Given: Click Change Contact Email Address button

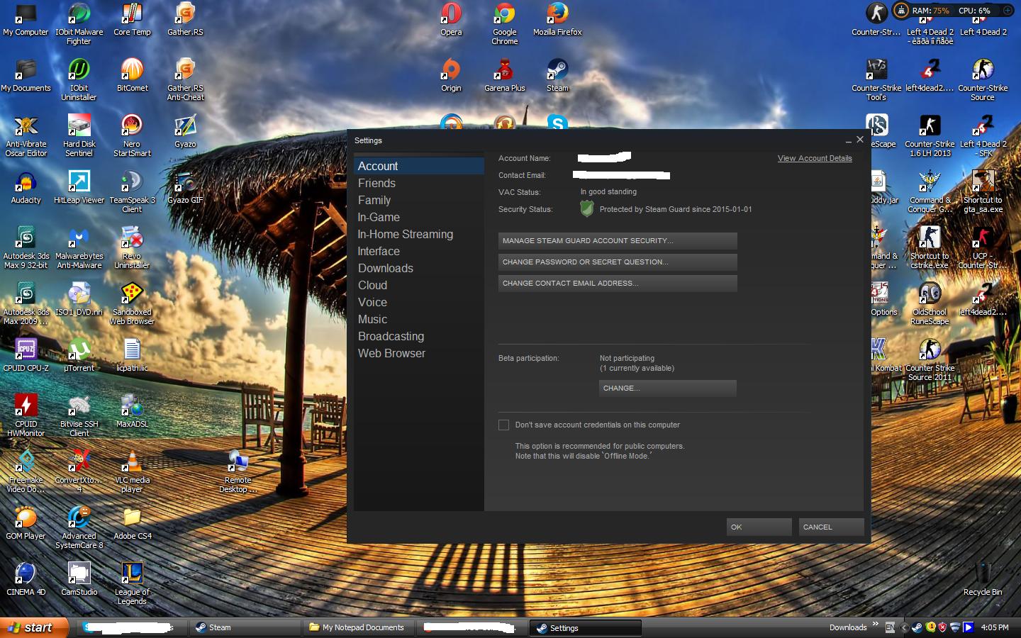Looking at the screenshot, I should pyautogui.click(x=618, y=284).
